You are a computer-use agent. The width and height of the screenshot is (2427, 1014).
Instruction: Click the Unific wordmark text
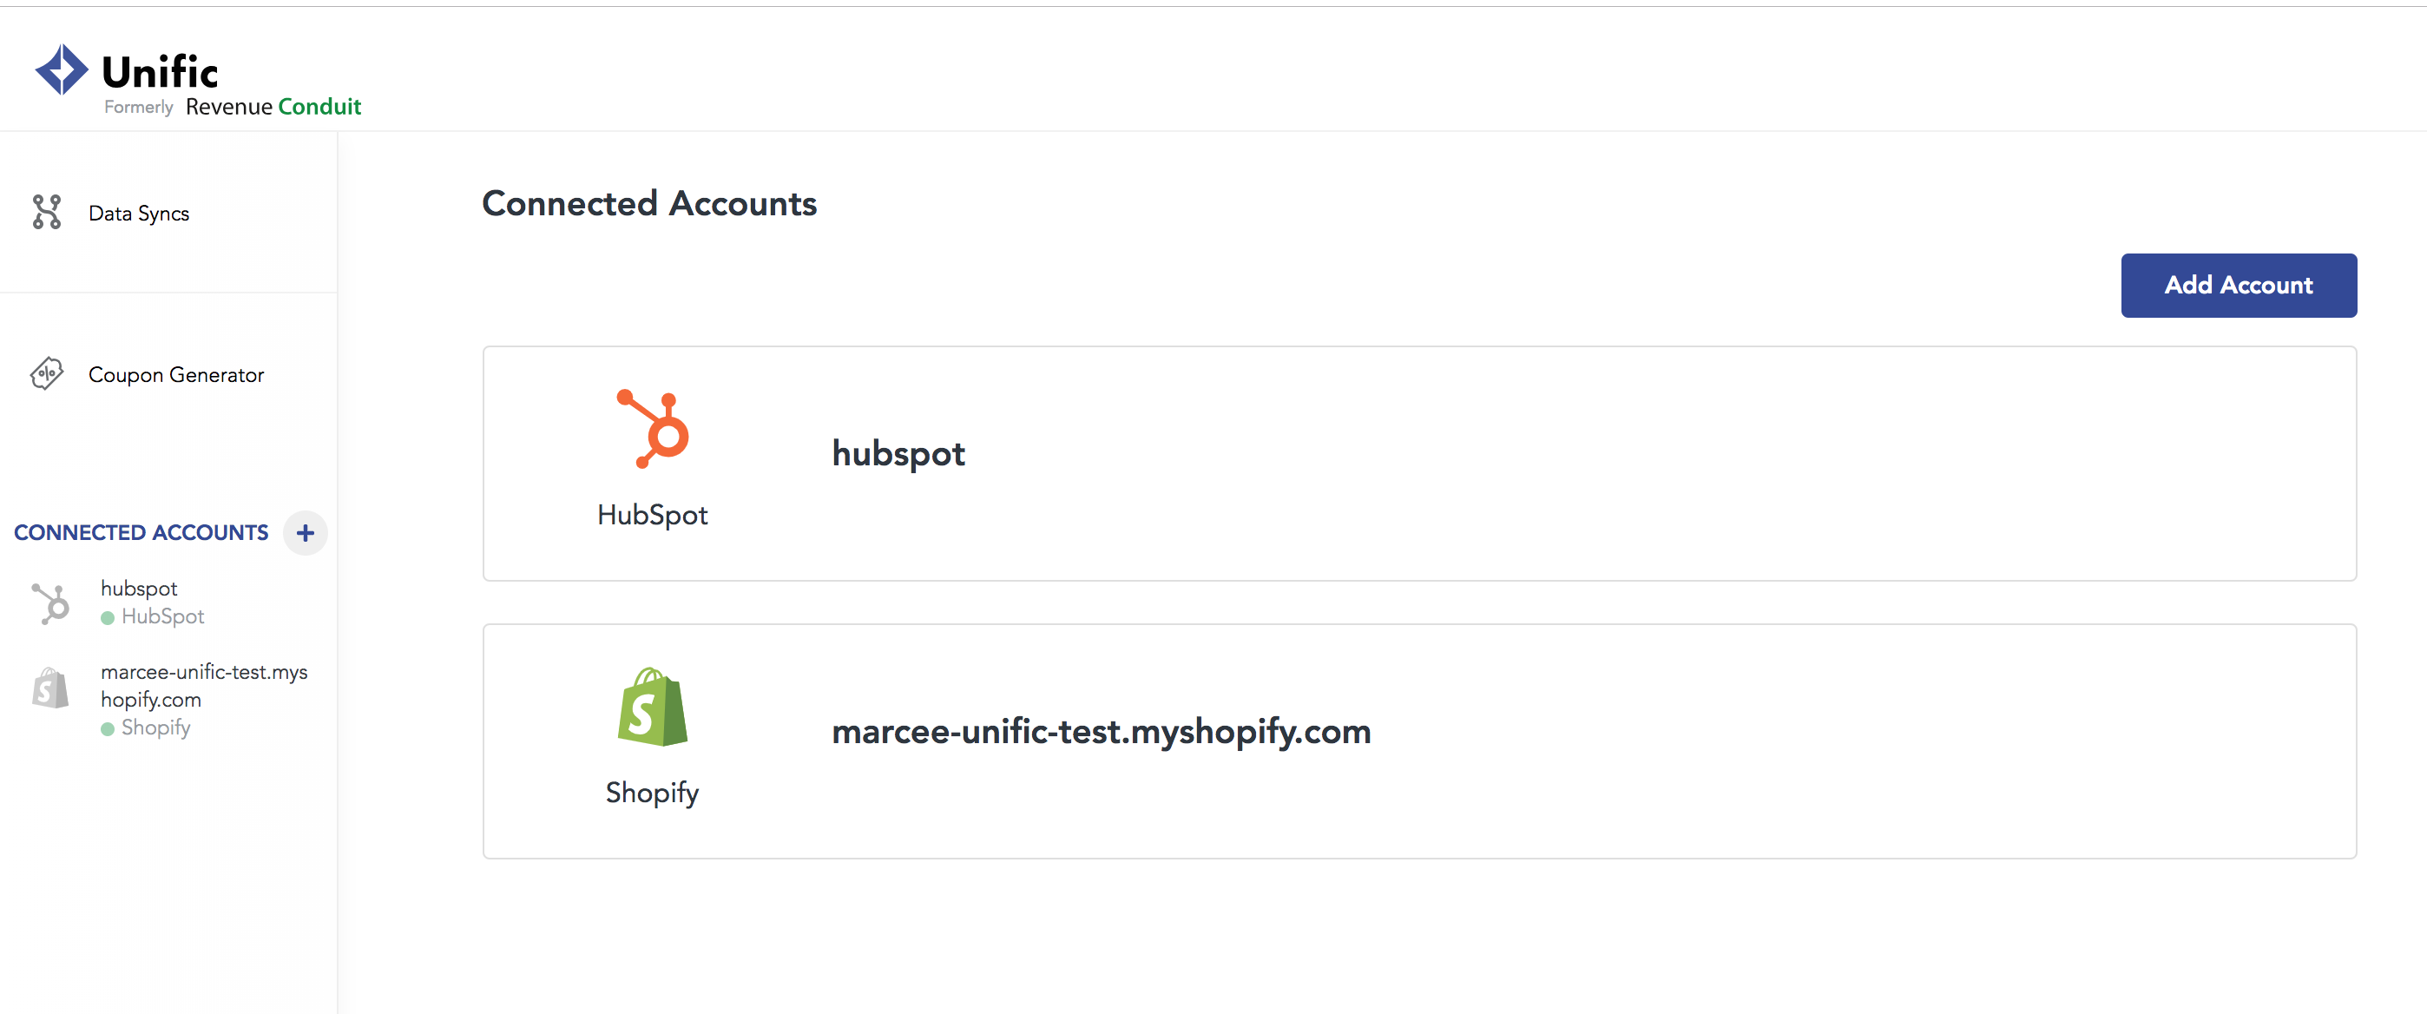159,71
